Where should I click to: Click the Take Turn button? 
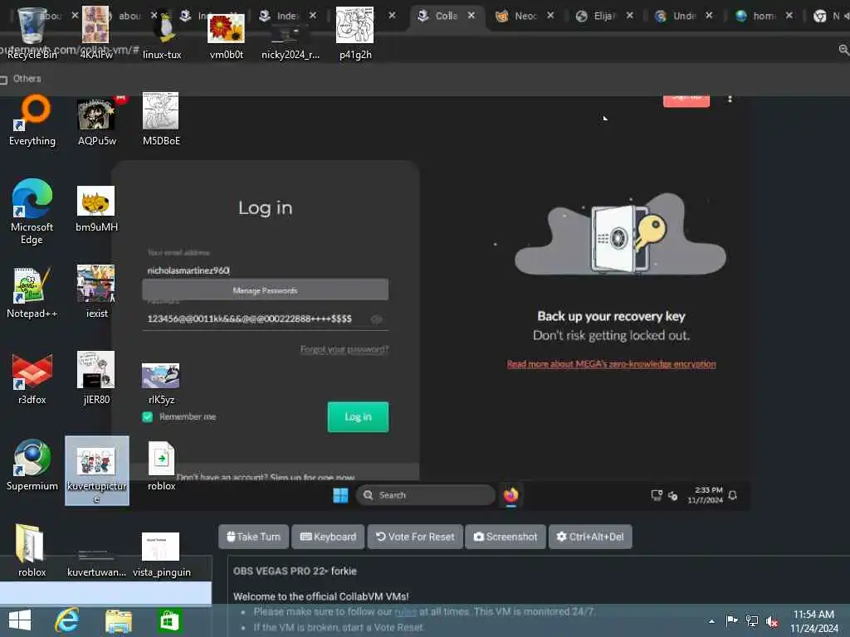[x=253, y=537]
